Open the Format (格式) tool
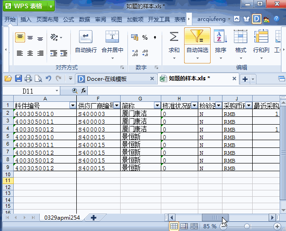Screen dimensions: 286x231 point(241,42)
